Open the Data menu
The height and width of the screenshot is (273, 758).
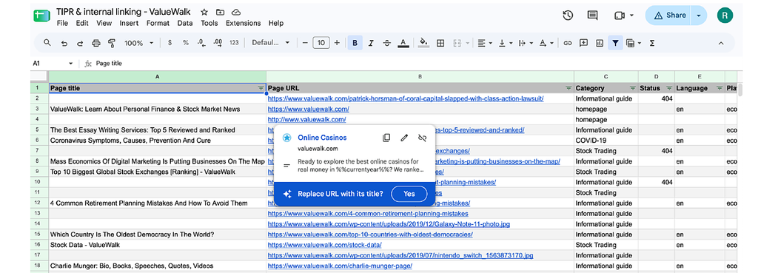click(184, 23)
